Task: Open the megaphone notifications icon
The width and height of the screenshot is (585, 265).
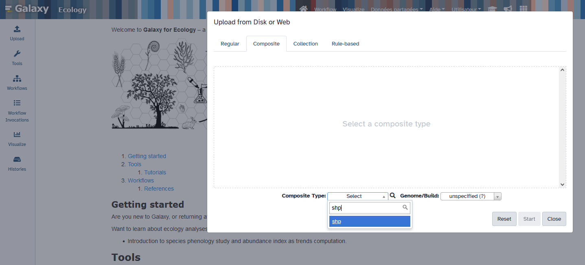Action: (508, 9)
